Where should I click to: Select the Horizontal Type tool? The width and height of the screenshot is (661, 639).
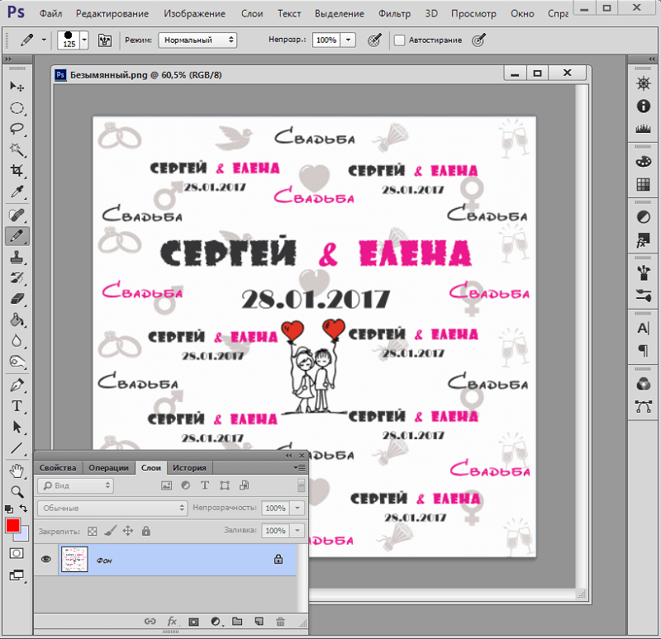pyautogui.click(x=17, y=406)
